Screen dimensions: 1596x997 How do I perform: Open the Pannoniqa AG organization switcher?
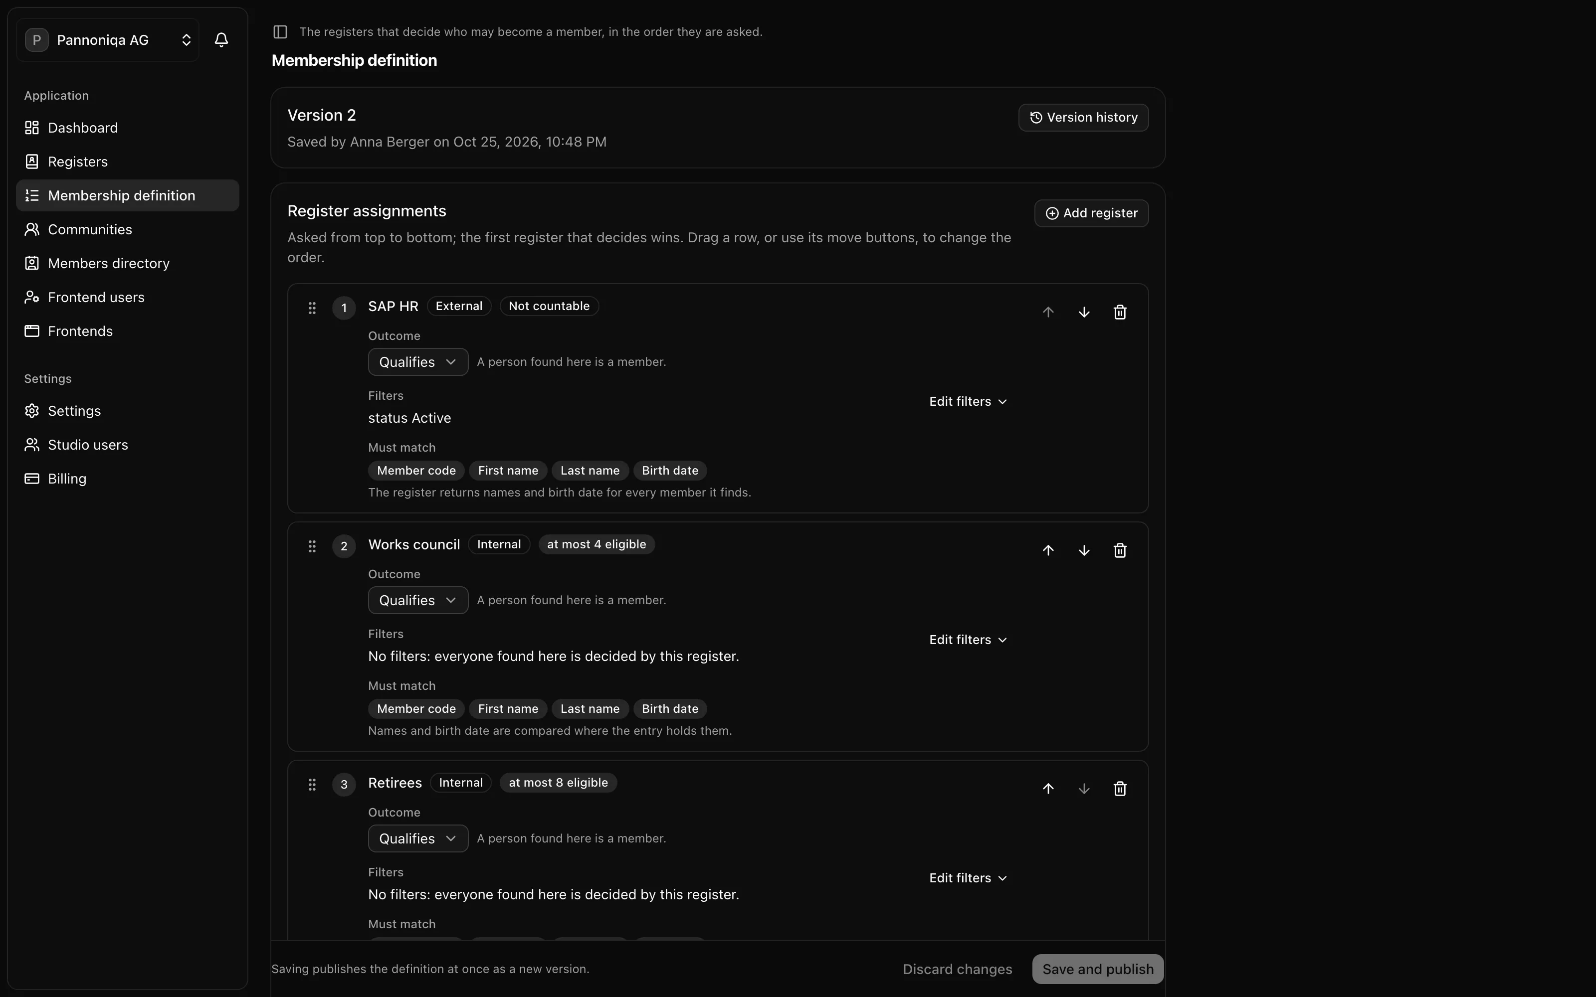click(108, 39)
